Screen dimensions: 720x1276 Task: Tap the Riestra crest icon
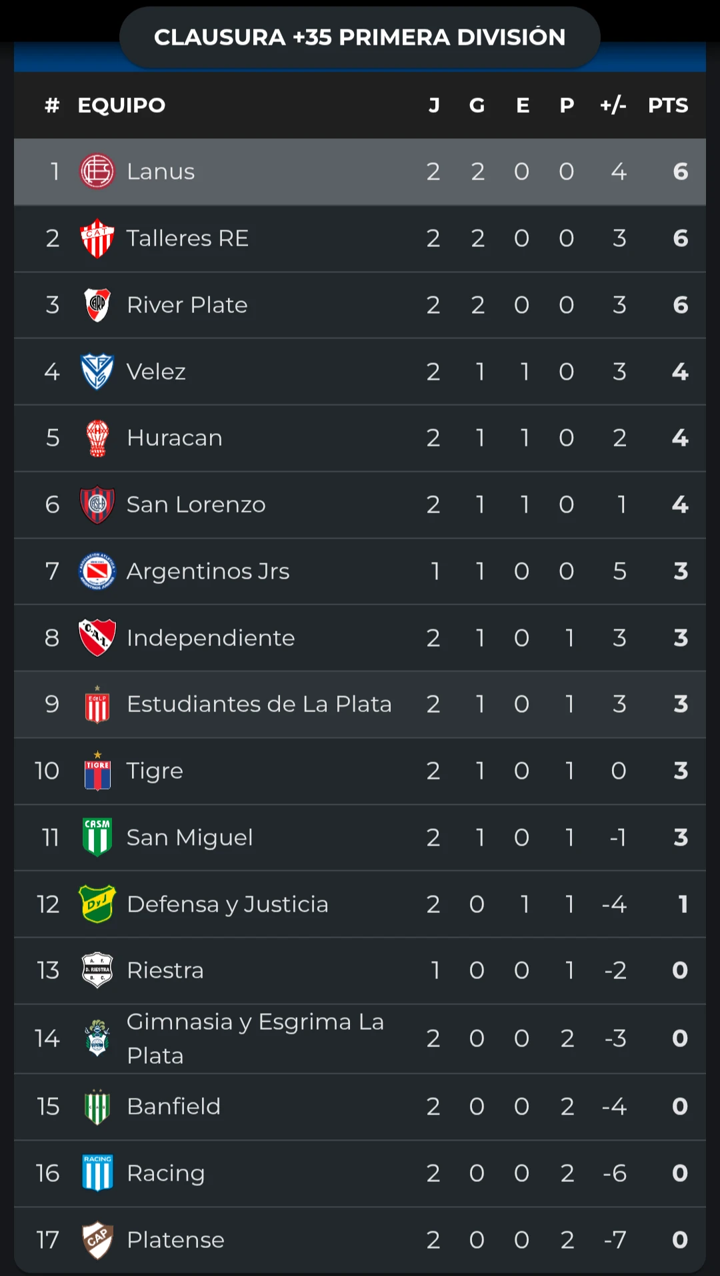(x=97, y=970)
